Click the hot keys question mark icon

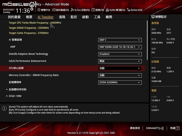click(x=178, y=128)
